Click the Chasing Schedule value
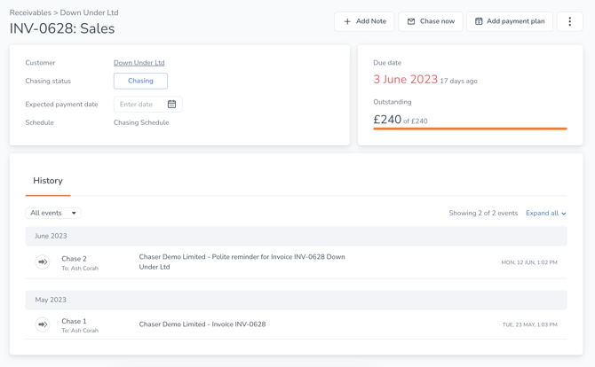The height and width of the screenshot is (367, 595). pyautogui.click(x=141, y=122)
